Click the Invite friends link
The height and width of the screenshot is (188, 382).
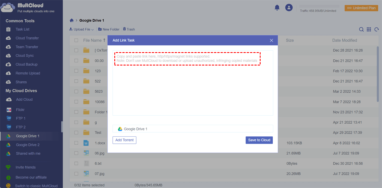pos(26,167)
